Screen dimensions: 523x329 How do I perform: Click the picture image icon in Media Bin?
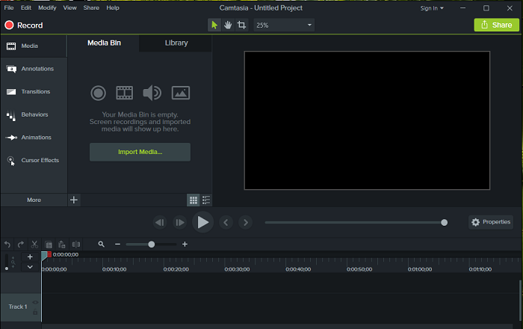pos(181,93)
